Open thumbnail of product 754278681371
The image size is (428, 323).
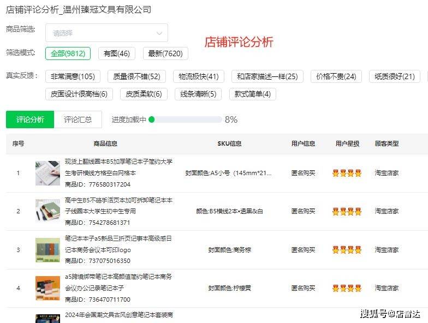(47, 211)
